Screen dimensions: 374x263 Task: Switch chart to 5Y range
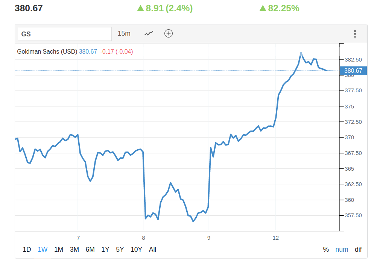(120, 249)
